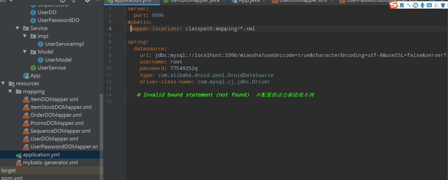Click the impl folder icon
The image size is (448, 180).
pos(33,36)
